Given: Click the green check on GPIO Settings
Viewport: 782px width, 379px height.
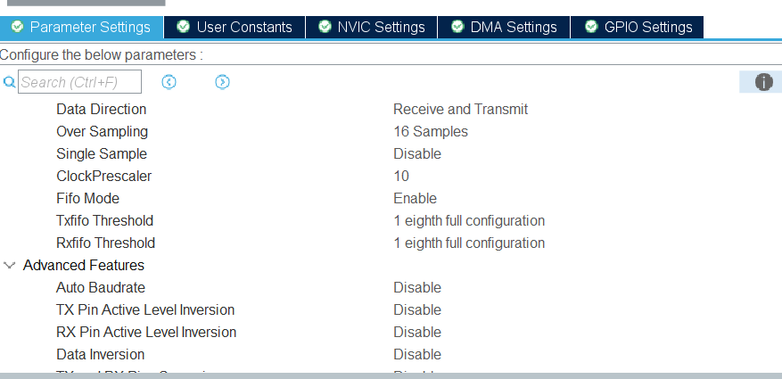Looking at the screenshot, I should [x=590, y=27].
